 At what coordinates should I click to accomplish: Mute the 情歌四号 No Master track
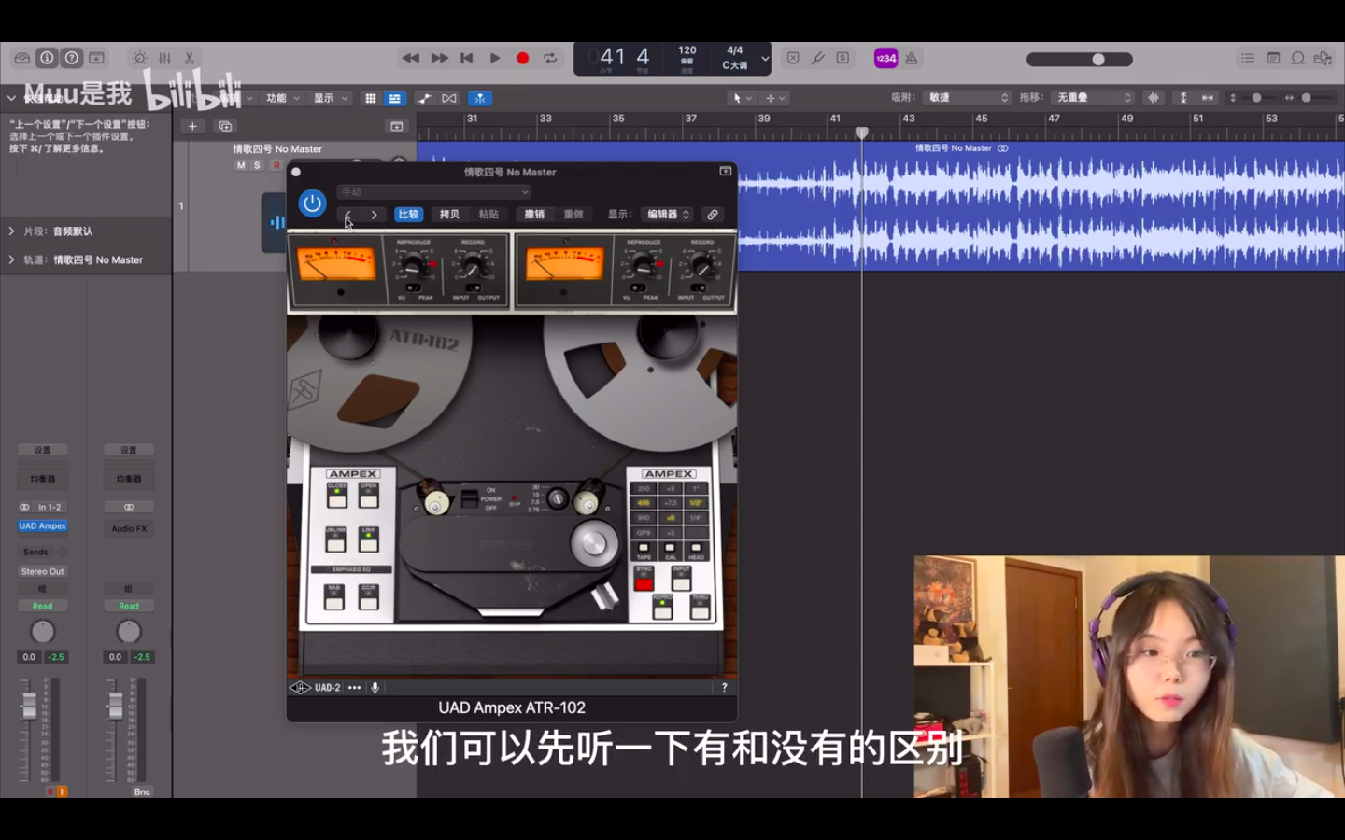241,165
